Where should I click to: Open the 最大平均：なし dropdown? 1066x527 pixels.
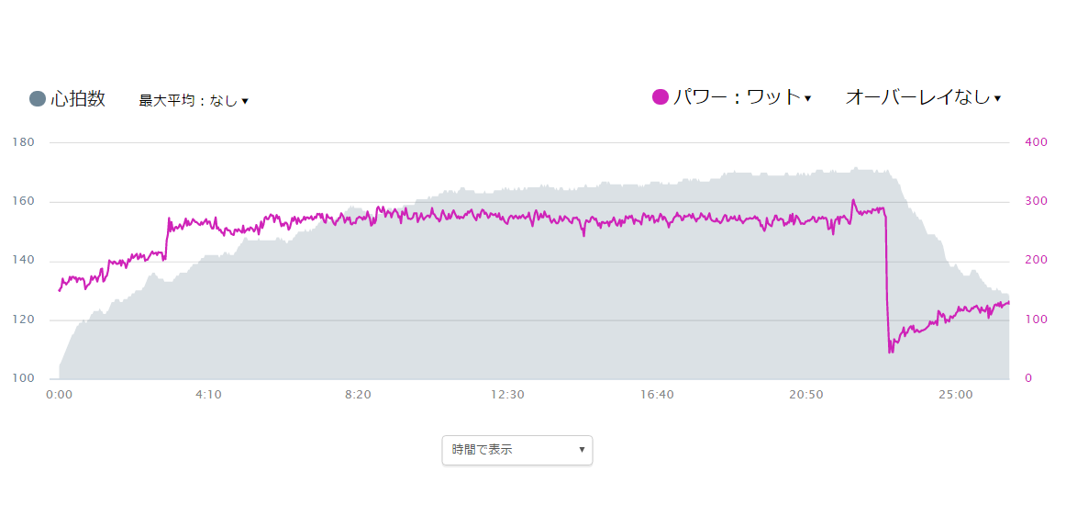[x=194, y=101]
